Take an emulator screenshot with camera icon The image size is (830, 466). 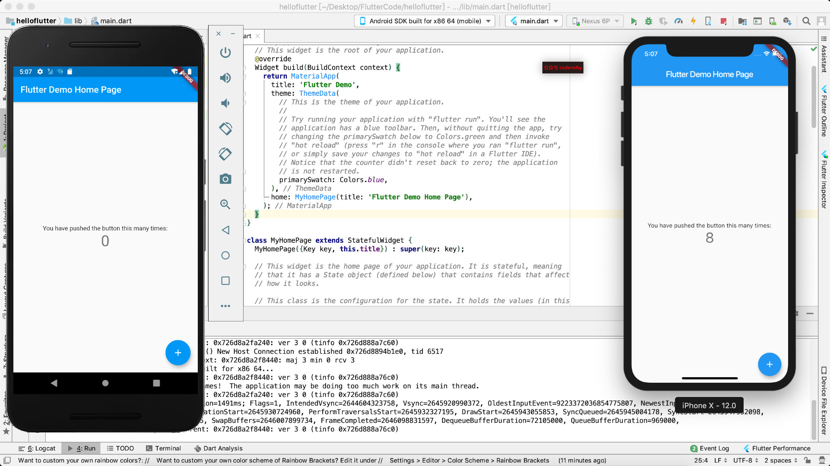[x=225, y=179]
